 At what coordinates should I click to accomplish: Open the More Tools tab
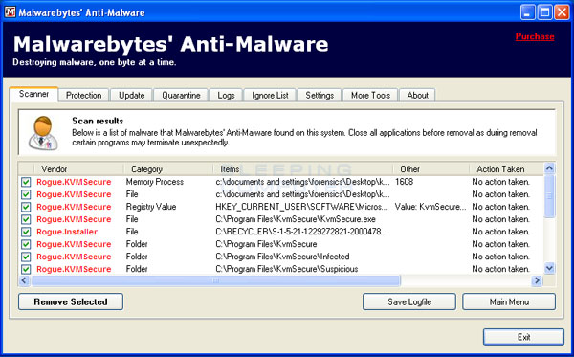coord(370,95)
